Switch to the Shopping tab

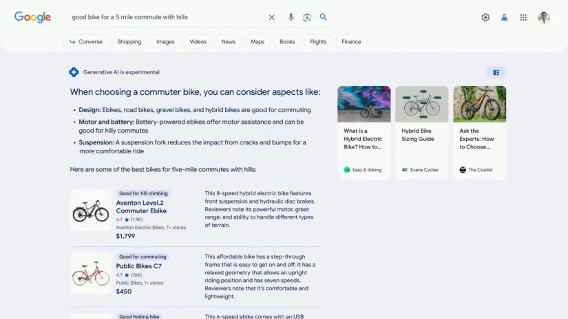click(129, 41)
